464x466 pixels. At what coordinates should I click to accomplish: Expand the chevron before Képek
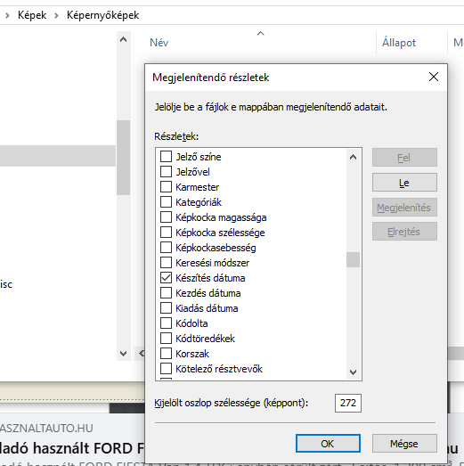click(7, 15)
